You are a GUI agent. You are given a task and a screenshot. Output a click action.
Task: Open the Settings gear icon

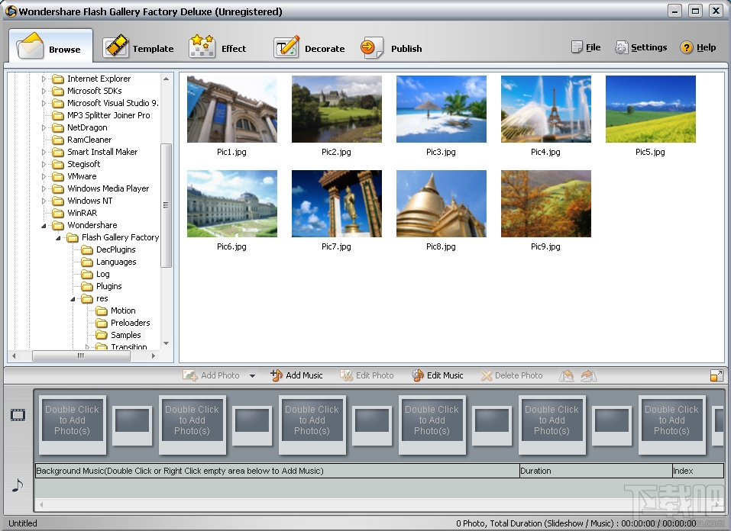622,48
